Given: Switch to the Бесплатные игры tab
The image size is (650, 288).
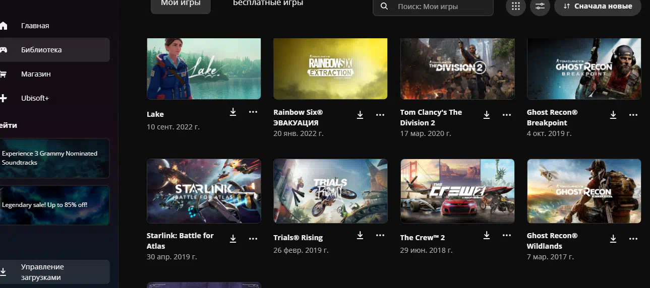Looking at the screenshot, I should click(268, 4).
